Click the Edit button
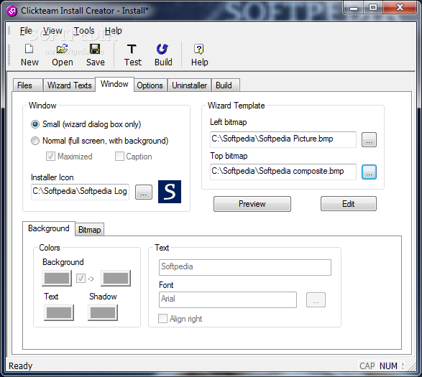 pos(349,204)
